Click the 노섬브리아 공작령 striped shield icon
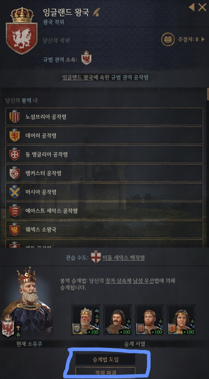 coord(15,116)
